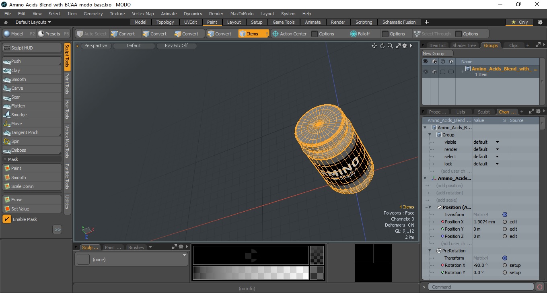Screen dimensions: 547x293
Task: Select the Emboss sculpt tool
Action: (x=32, y=150)
